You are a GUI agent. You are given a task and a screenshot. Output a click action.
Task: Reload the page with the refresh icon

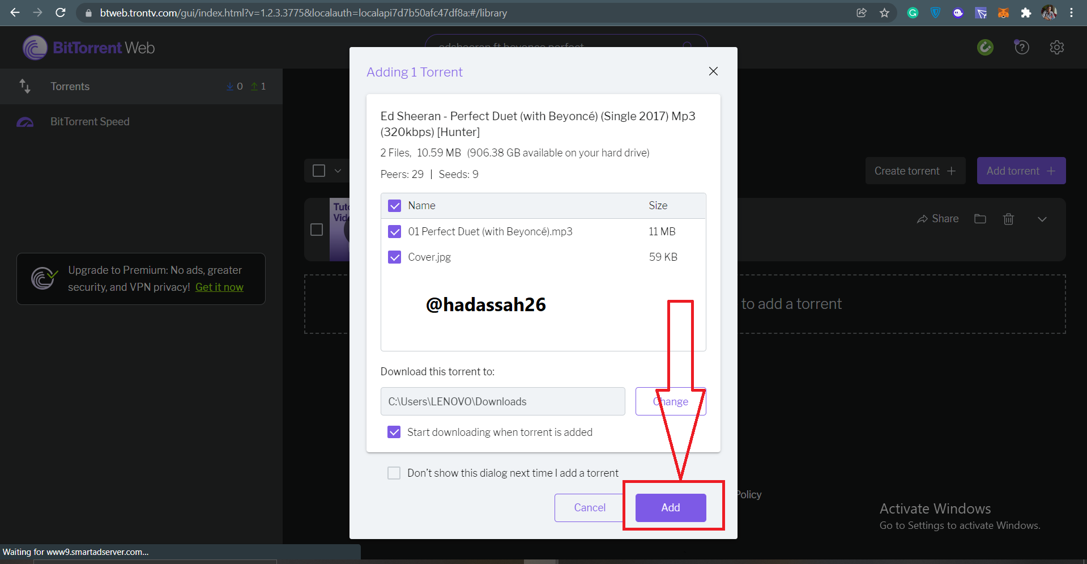(61, 12)
